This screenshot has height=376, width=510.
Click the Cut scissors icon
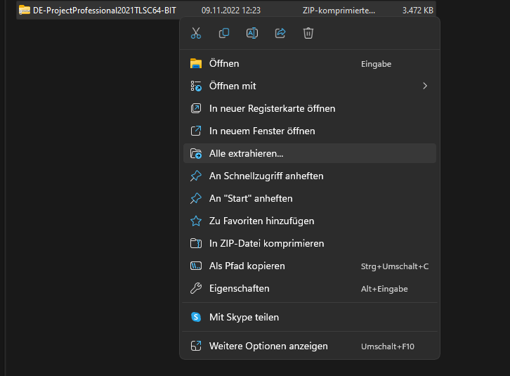196,33
